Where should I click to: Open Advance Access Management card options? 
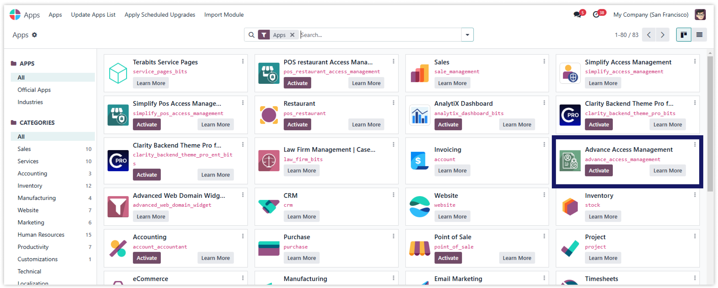pos(695,145)
